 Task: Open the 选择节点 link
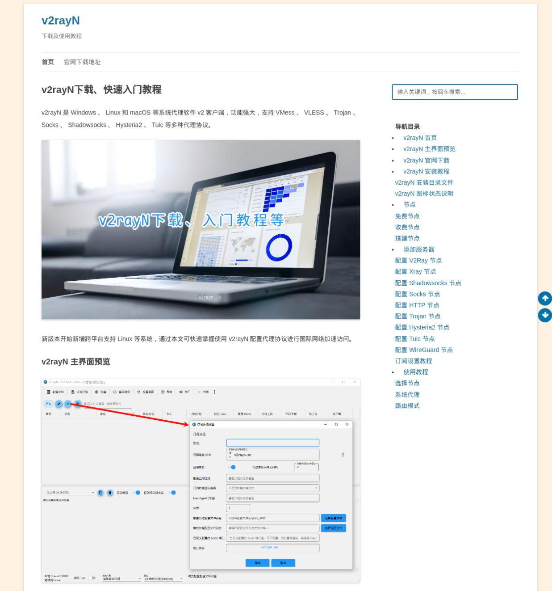pyautogui.click(x=407, y=383)
